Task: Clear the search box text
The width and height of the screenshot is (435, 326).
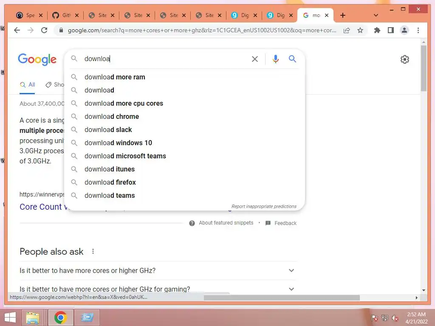Action: point(255,59)
